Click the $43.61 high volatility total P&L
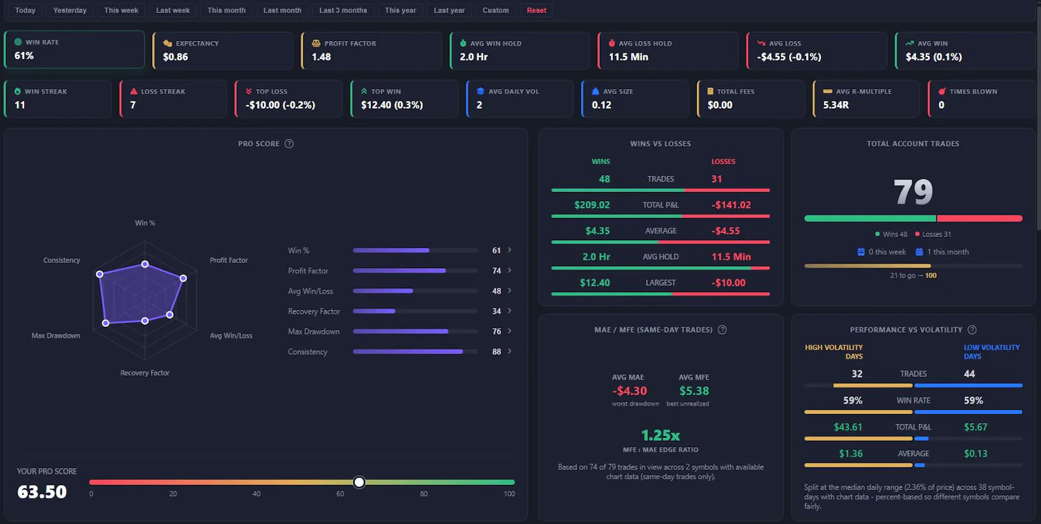Image resolution: width=1041 pixels, height=524 pixels. tap(848, 427)
